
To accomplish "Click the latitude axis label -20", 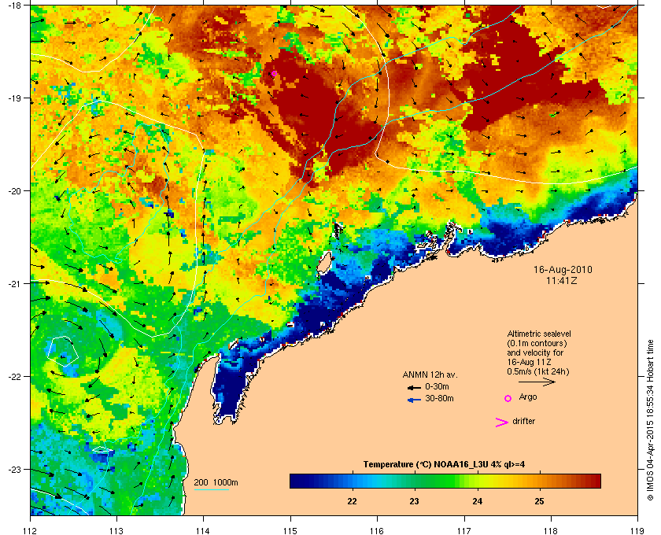I will (14, 191).
